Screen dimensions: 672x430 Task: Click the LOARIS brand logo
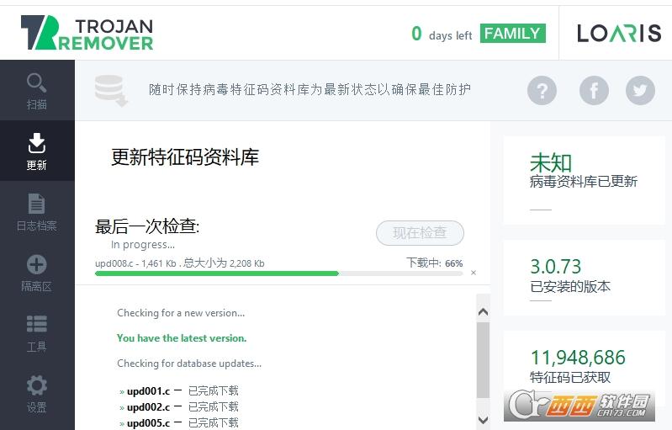pos(619,33)
